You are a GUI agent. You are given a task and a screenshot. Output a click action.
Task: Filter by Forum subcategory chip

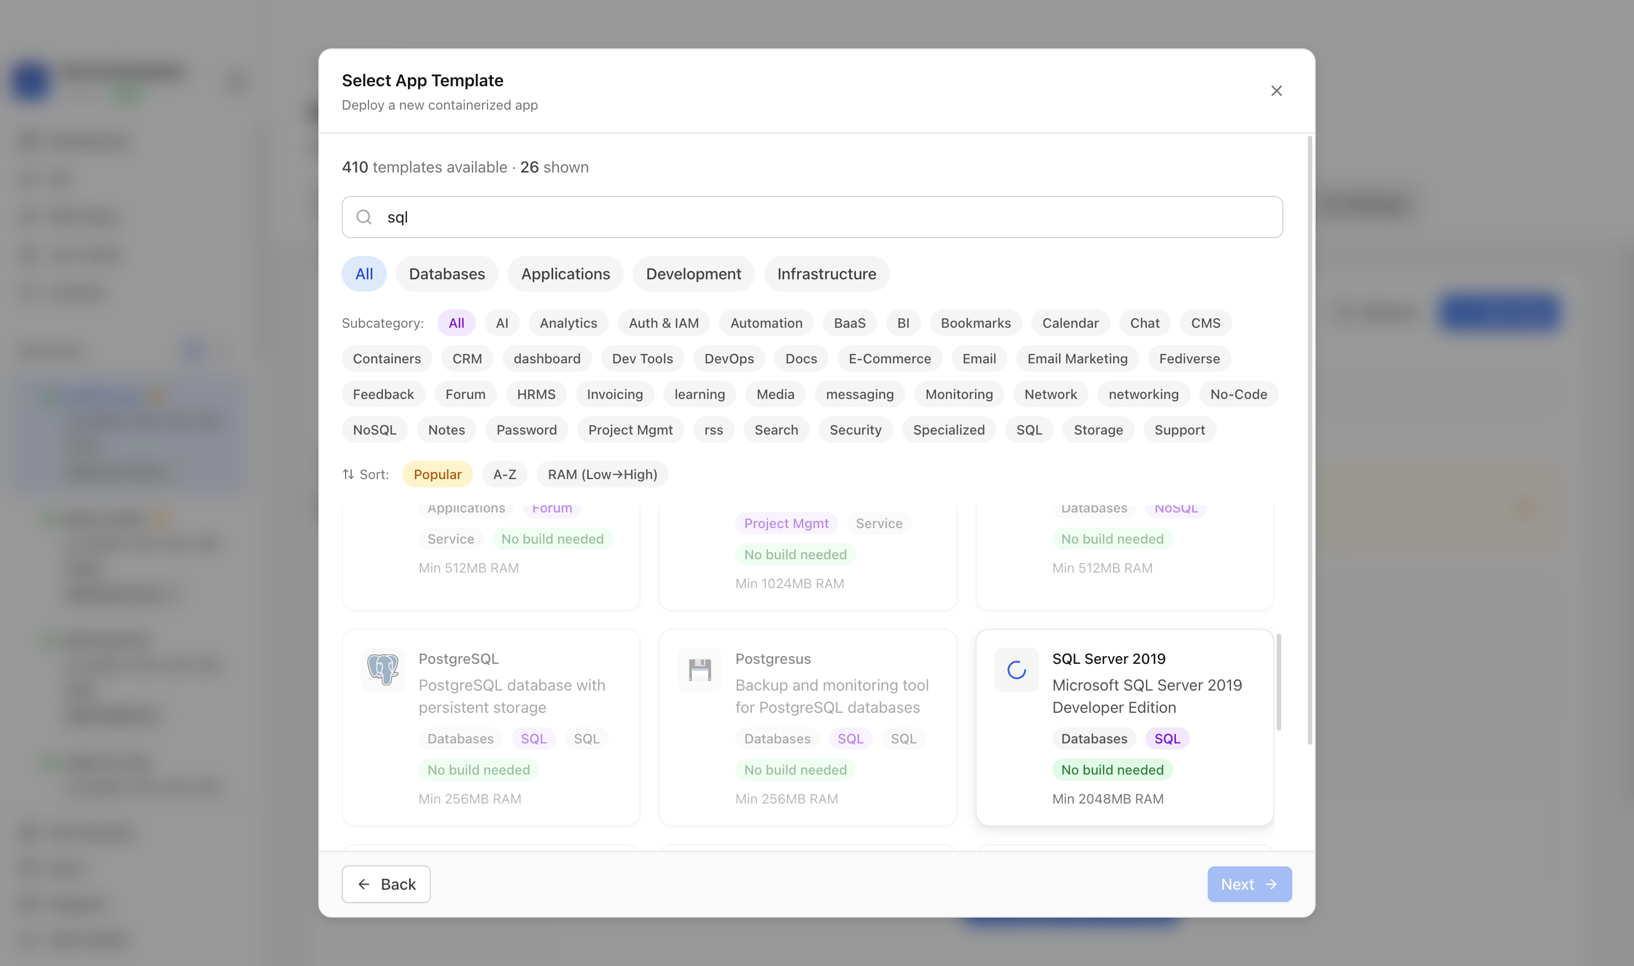pyautogui.click(x=465, y=394)
